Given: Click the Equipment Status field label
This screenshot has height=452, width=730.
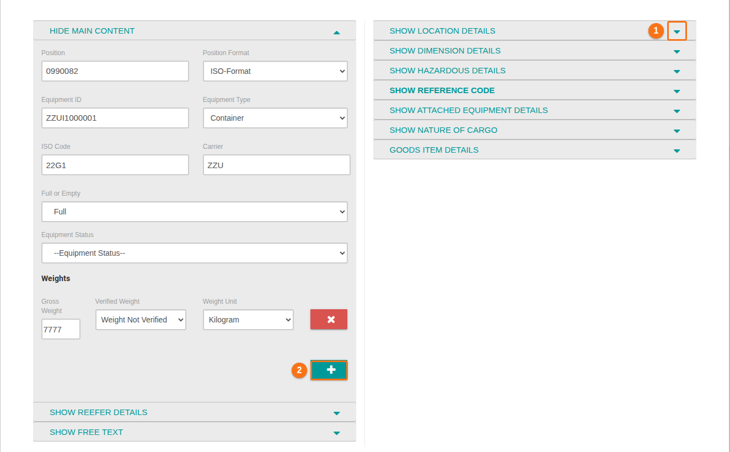Looking at the screenshot, I should [x=67, y=235].
